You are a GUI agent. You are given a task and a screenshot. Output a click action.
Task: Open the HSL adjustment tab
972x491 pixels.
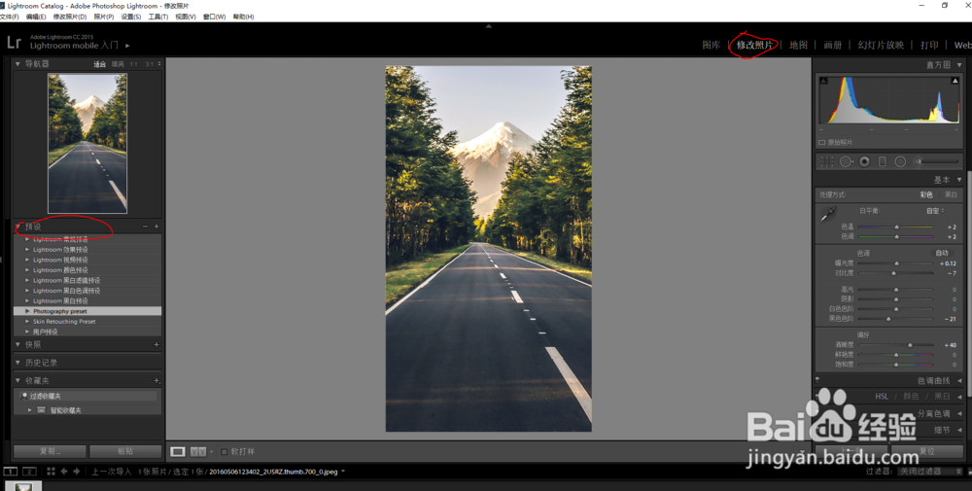click(882, 396)
